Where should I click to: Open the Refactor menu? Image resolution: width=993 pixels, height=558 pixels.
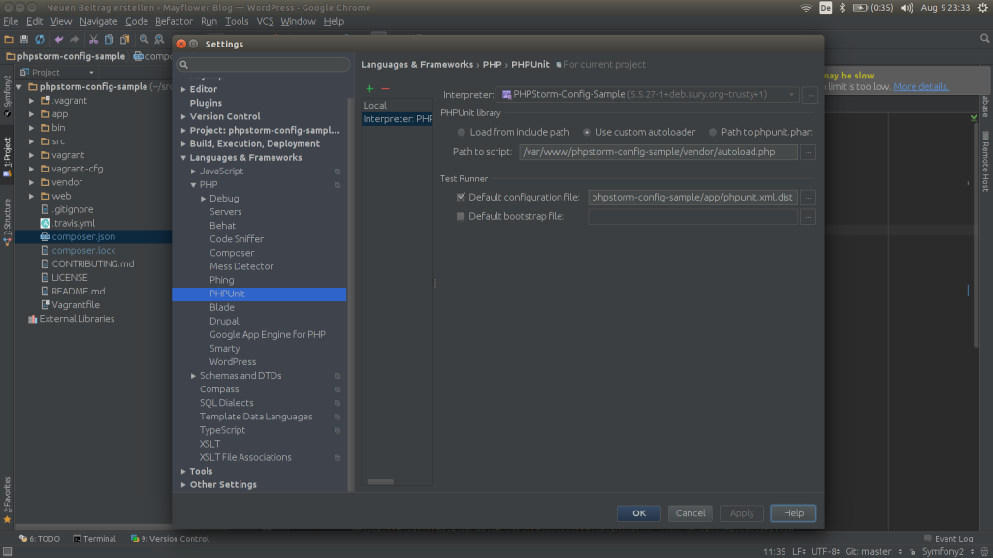[174, 21]
